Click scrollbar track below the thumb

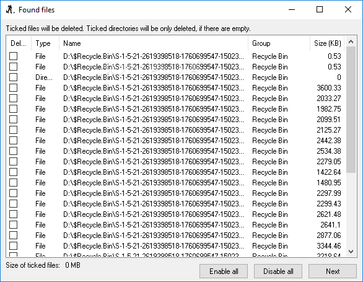pyautogui.click(x=351, y=209)
